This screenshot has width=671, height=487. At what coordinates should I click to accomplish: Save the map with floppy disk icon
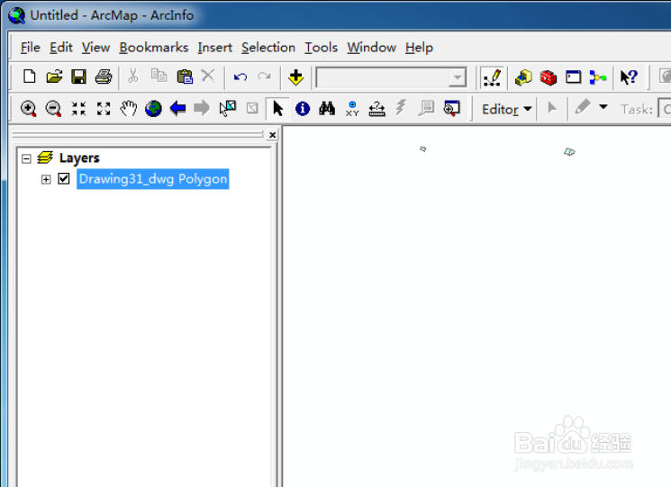tap(78, 77)
